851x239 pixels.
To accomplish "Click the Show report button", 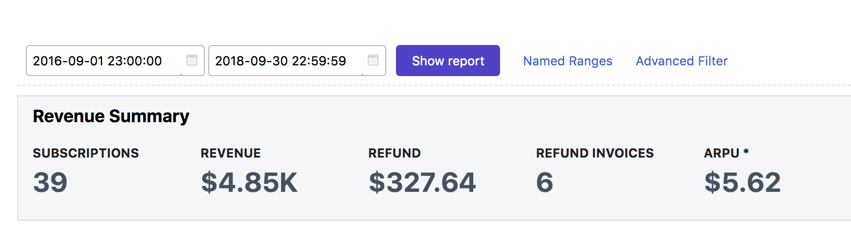I will [448, 61].
